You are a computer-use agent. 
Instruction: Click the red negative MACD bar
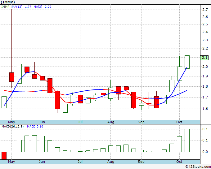coord(4,156)
